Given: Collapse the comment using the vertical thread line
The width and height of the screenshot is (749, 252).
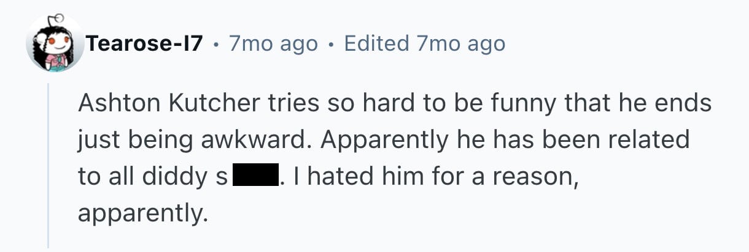Looking at the screenshot, I should tap(49, 165).
